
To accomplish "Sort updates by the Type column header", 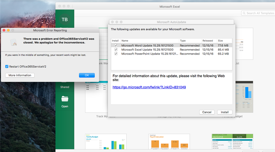I will click(x=190, y=41).
